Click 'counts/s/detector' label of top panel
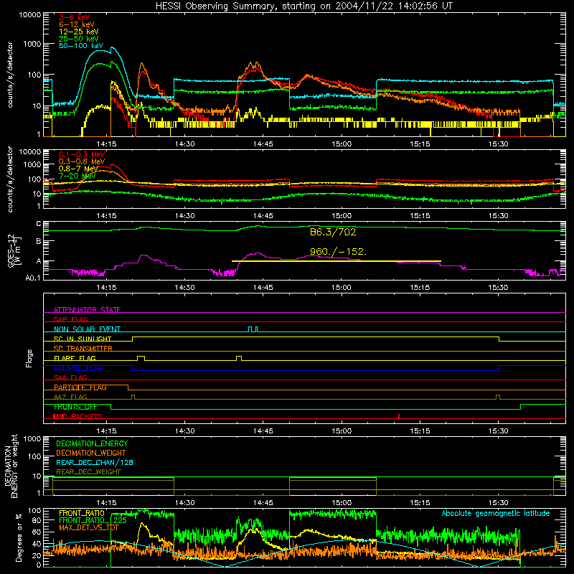 pyautogui.click(x=10, y=75)
